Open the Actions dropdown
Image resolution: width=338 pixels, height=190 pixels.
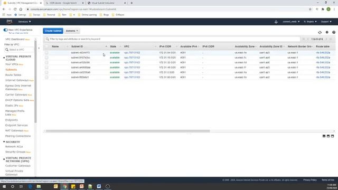click(x=72, y=31)
